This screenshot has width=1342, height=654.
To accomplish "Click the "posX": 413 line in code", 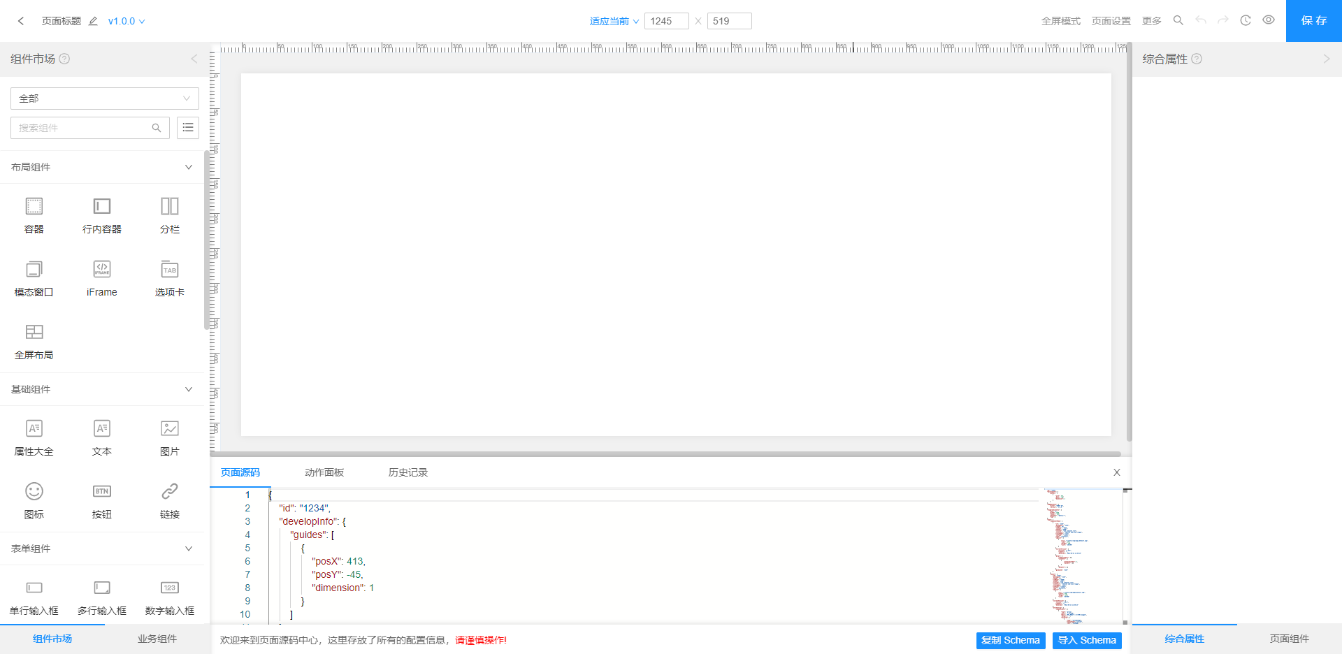I will coord(338,561).
